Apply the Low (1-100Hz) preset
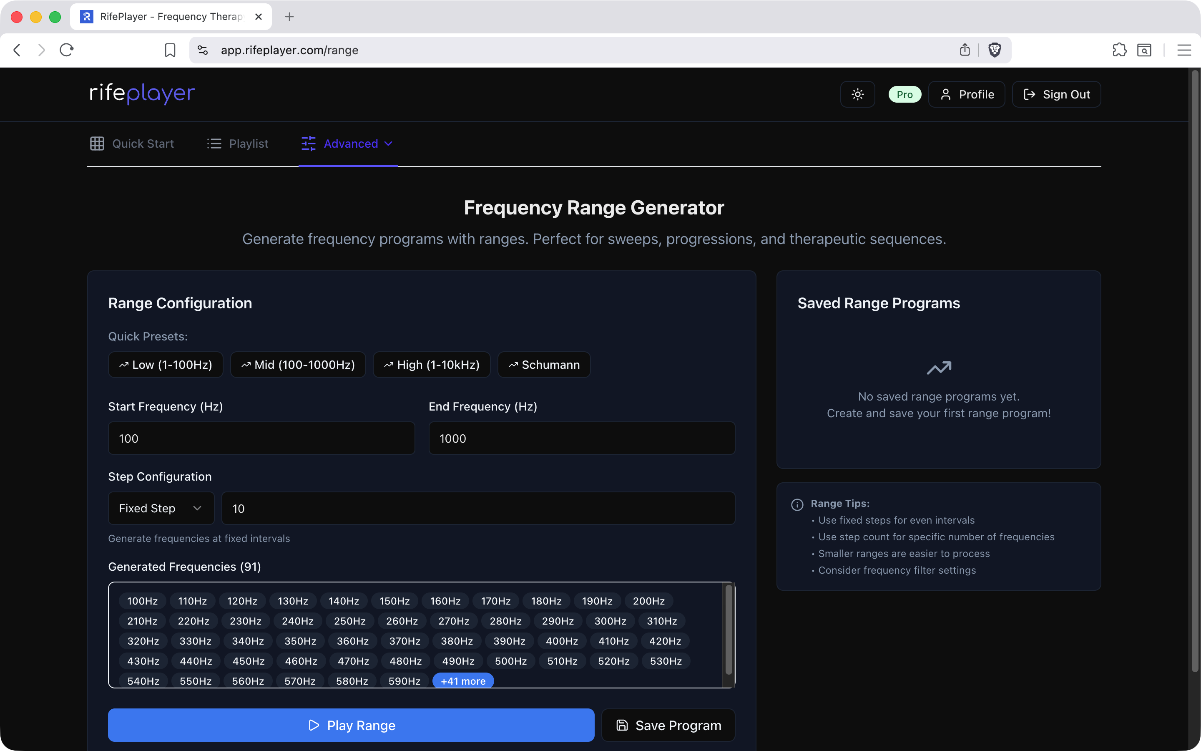 (166, 365)
